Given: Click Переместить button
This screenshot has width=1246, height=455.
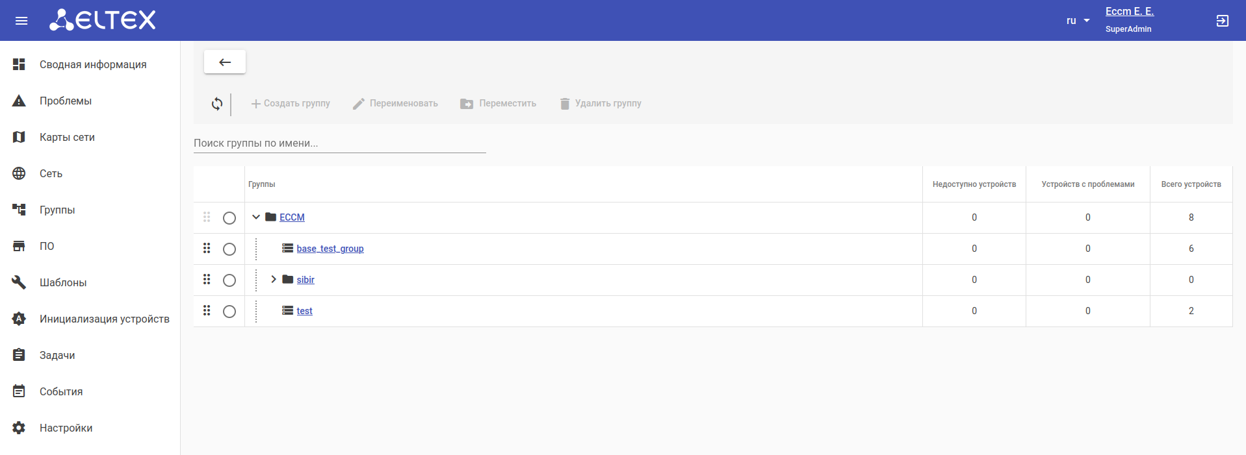Looking at the screenshot, I should [499, 103].
